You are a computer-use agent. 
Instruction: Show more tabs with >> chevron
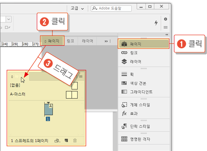[106, 41]
